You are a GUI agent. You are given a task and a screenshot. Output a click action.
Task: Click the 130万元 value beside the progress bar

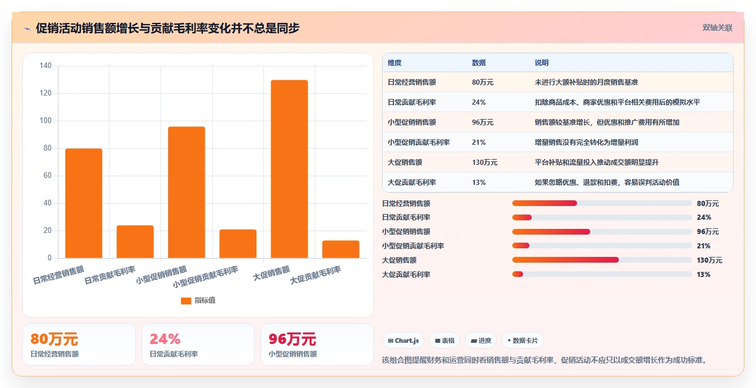710,260
